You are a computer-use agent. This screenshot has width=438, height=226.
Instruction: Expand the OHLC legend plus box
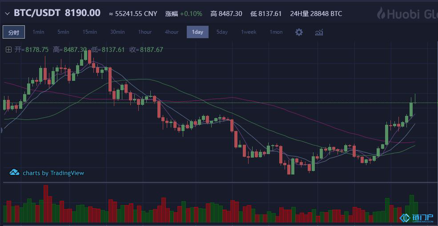coord(8,50)
